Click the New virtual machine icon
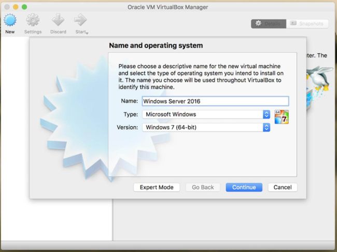The image size is (337, 252). (10, 20)
